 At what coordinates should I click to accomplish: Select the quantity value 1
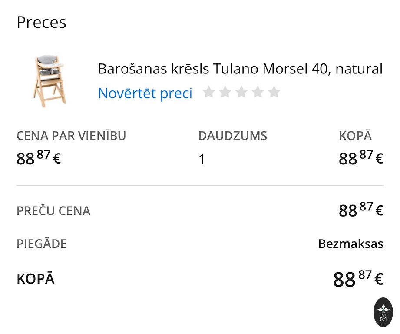202,160
